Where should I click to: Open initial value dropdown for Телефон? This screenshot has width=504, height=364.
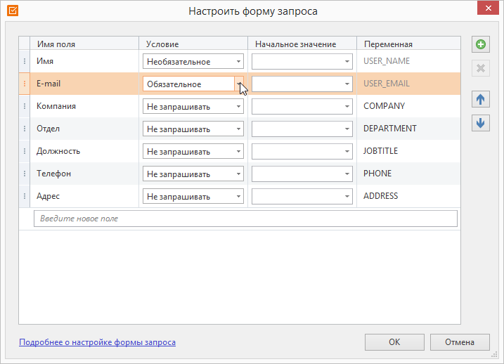[302, 174]
